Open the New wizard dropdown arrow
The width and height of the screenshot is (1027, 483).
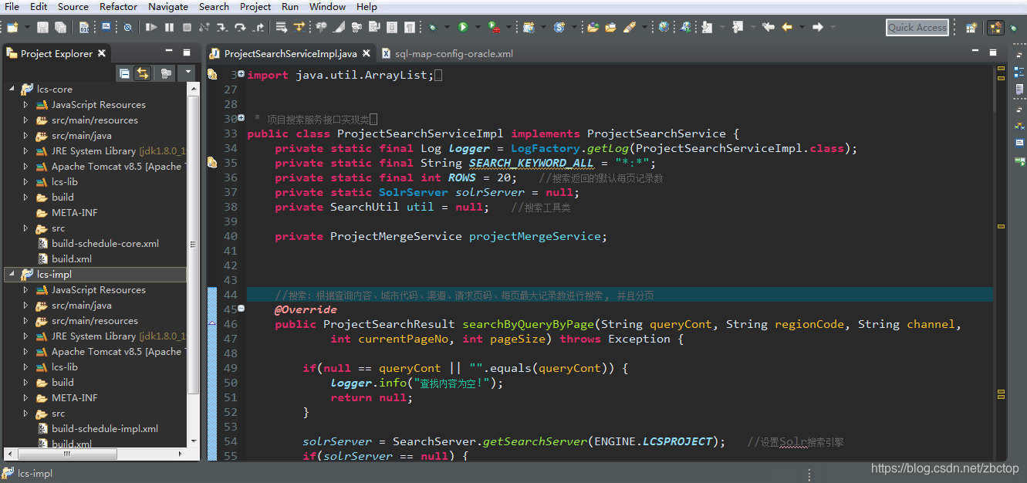click(x=27, y=27)
